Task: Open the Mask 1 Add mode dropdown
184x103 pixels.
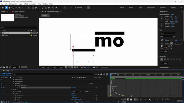Action: [x=77, y=92]
